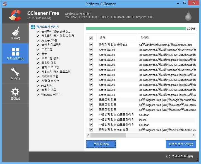This screenshot has height=164, width=201.
Task: Click horizontal scrollbar left arrow
Action: point(88,135)
